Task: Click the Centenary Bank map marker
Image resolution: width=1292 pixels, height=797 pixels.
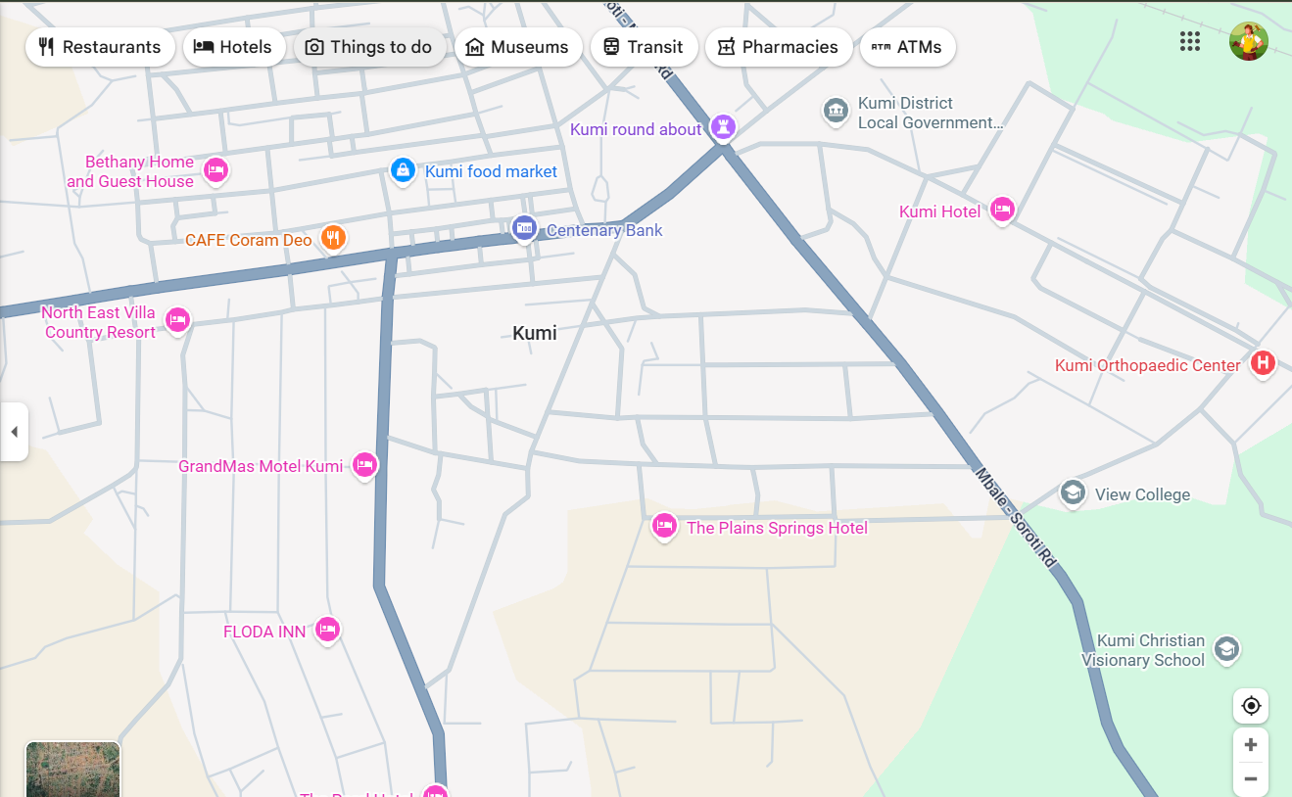Action: click(x=524, y=228)
